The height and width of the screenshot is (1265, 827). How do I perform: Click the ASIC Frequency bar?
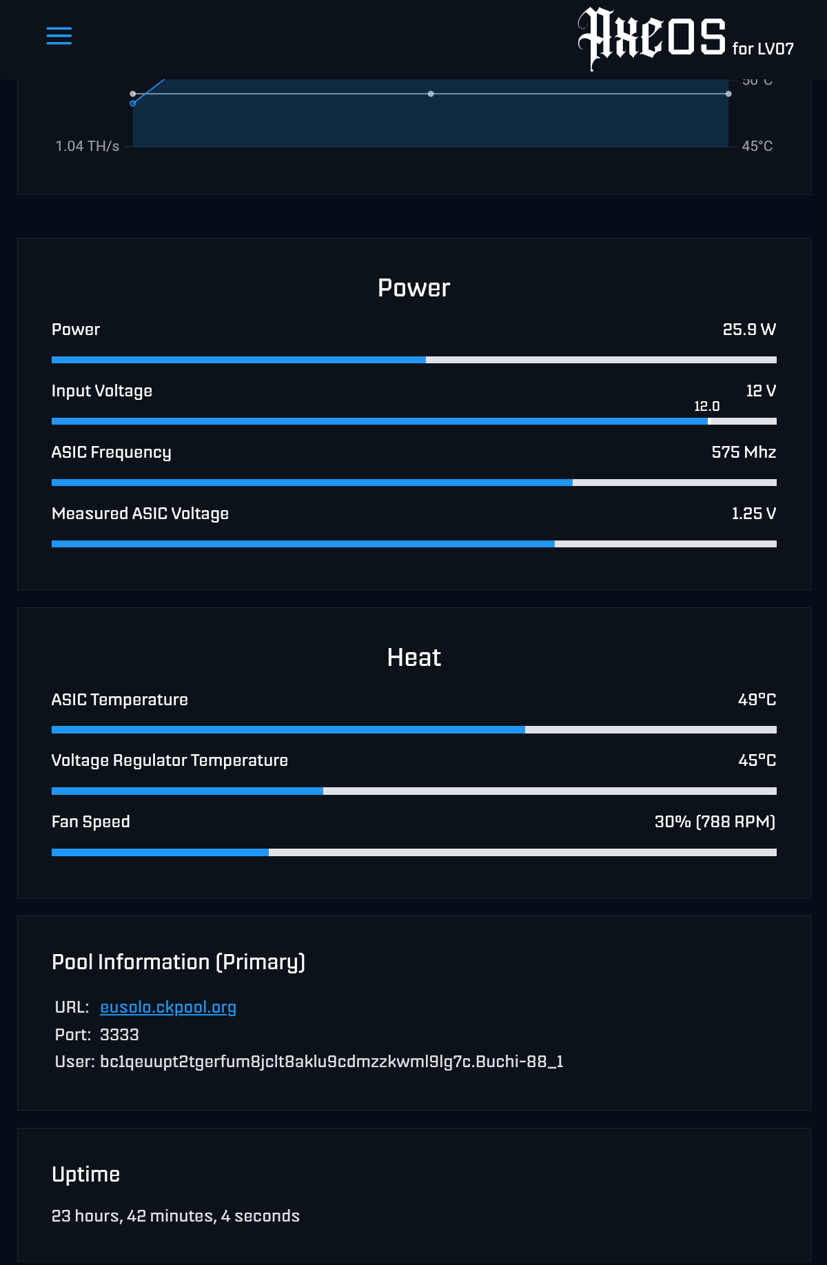click(414, 483)
